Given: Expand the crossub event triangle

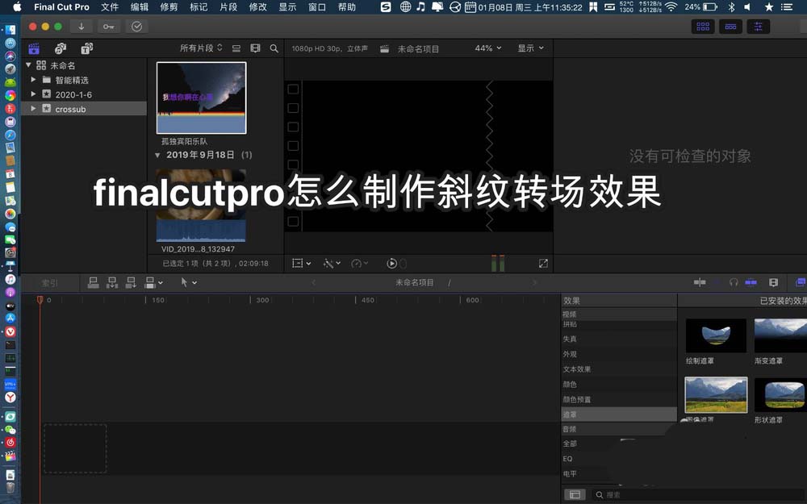Looking at the screenshot, I should [x=33, y=109].
